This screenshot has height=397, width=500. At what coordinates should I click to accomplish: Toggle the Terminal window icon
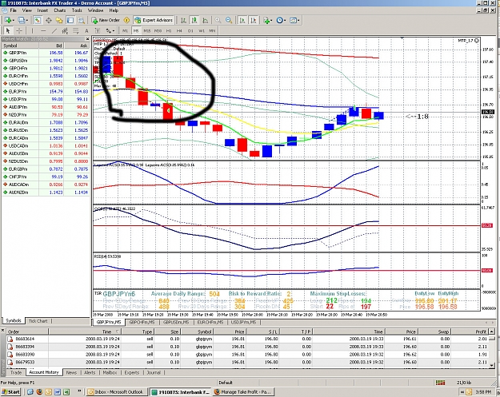click(x=70, y=21)
